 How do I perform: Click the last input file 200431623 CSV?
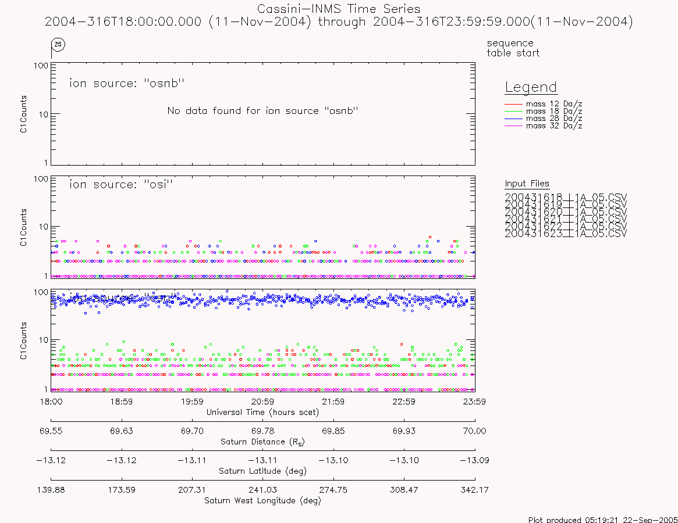pos(566,234)
